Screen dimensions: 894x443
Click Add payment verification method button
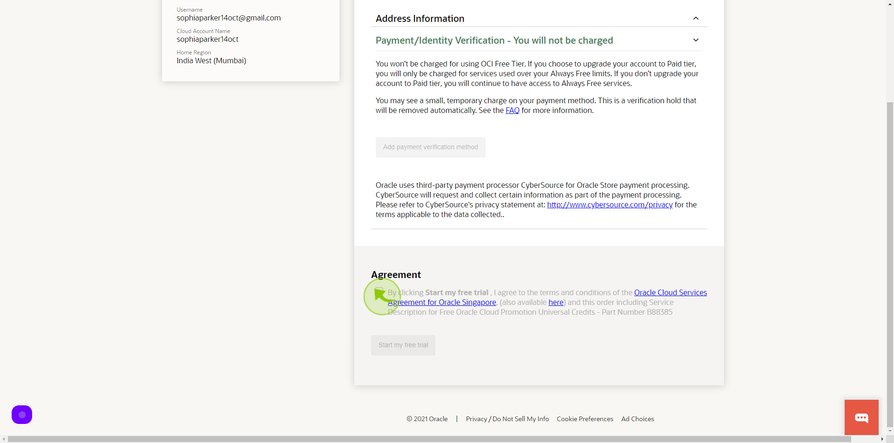(x=430, y=147)
